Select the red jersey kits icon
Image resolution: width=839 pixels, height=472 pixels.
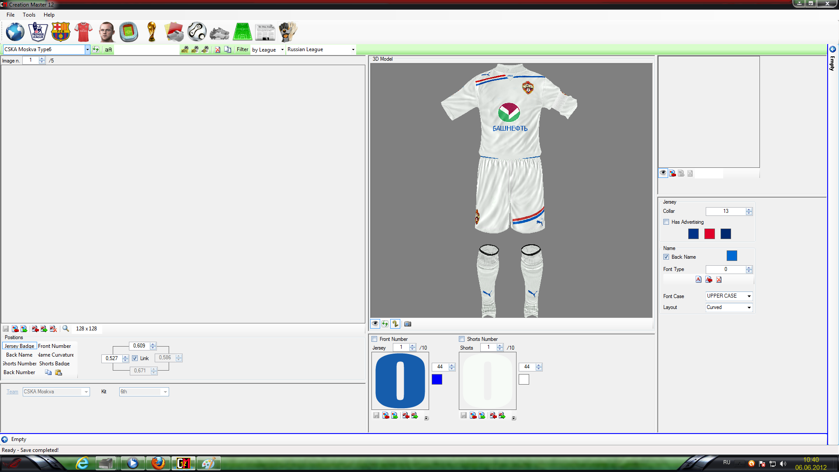point(83,32)
